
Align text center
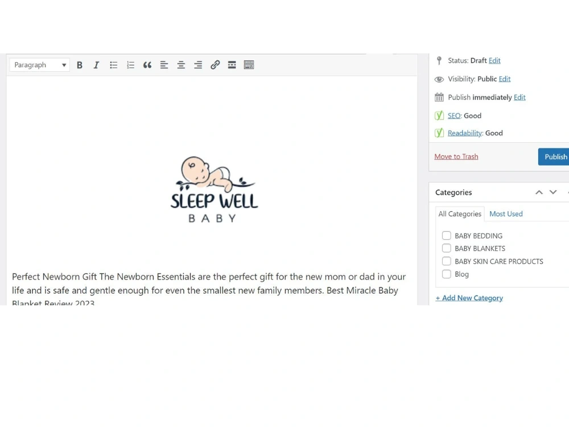coord(181,65)
